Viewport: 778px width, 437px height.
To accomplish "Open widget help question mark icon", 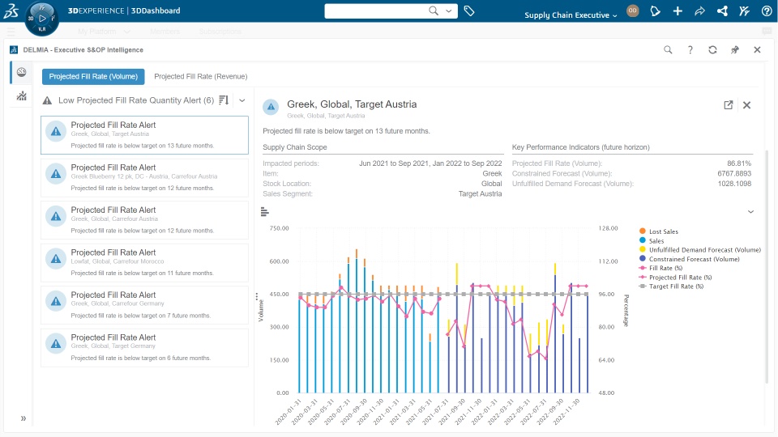I will 690,49.
